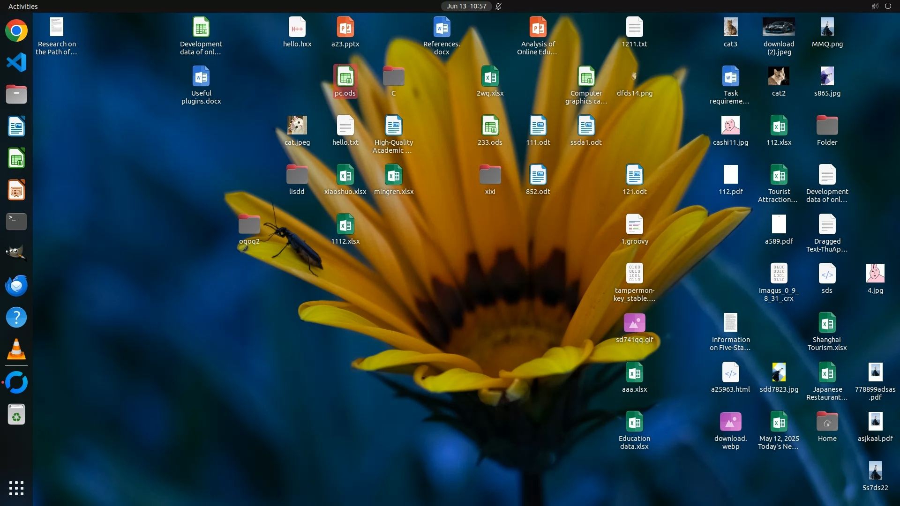Select the a23.pptx presentation file
900x506 pixels.
click(345, 28)
